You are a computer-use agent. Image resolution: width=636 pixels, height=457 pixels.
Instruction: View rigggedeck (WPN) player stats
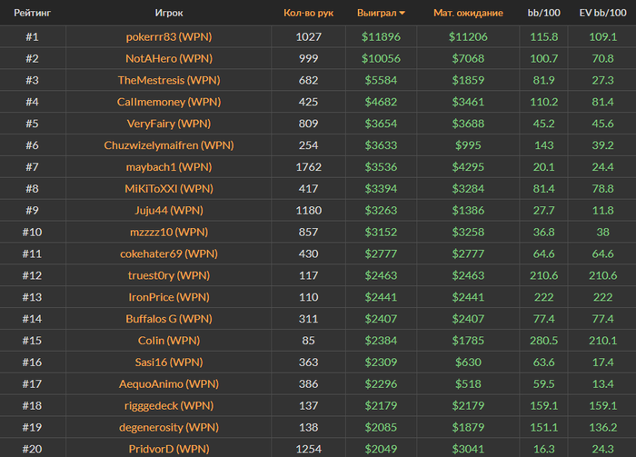pyautogui.click(x=169, y=405)
